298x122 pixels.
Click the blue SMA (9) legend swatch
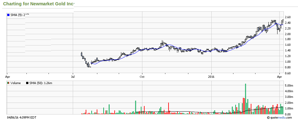[x=8, y=15]
